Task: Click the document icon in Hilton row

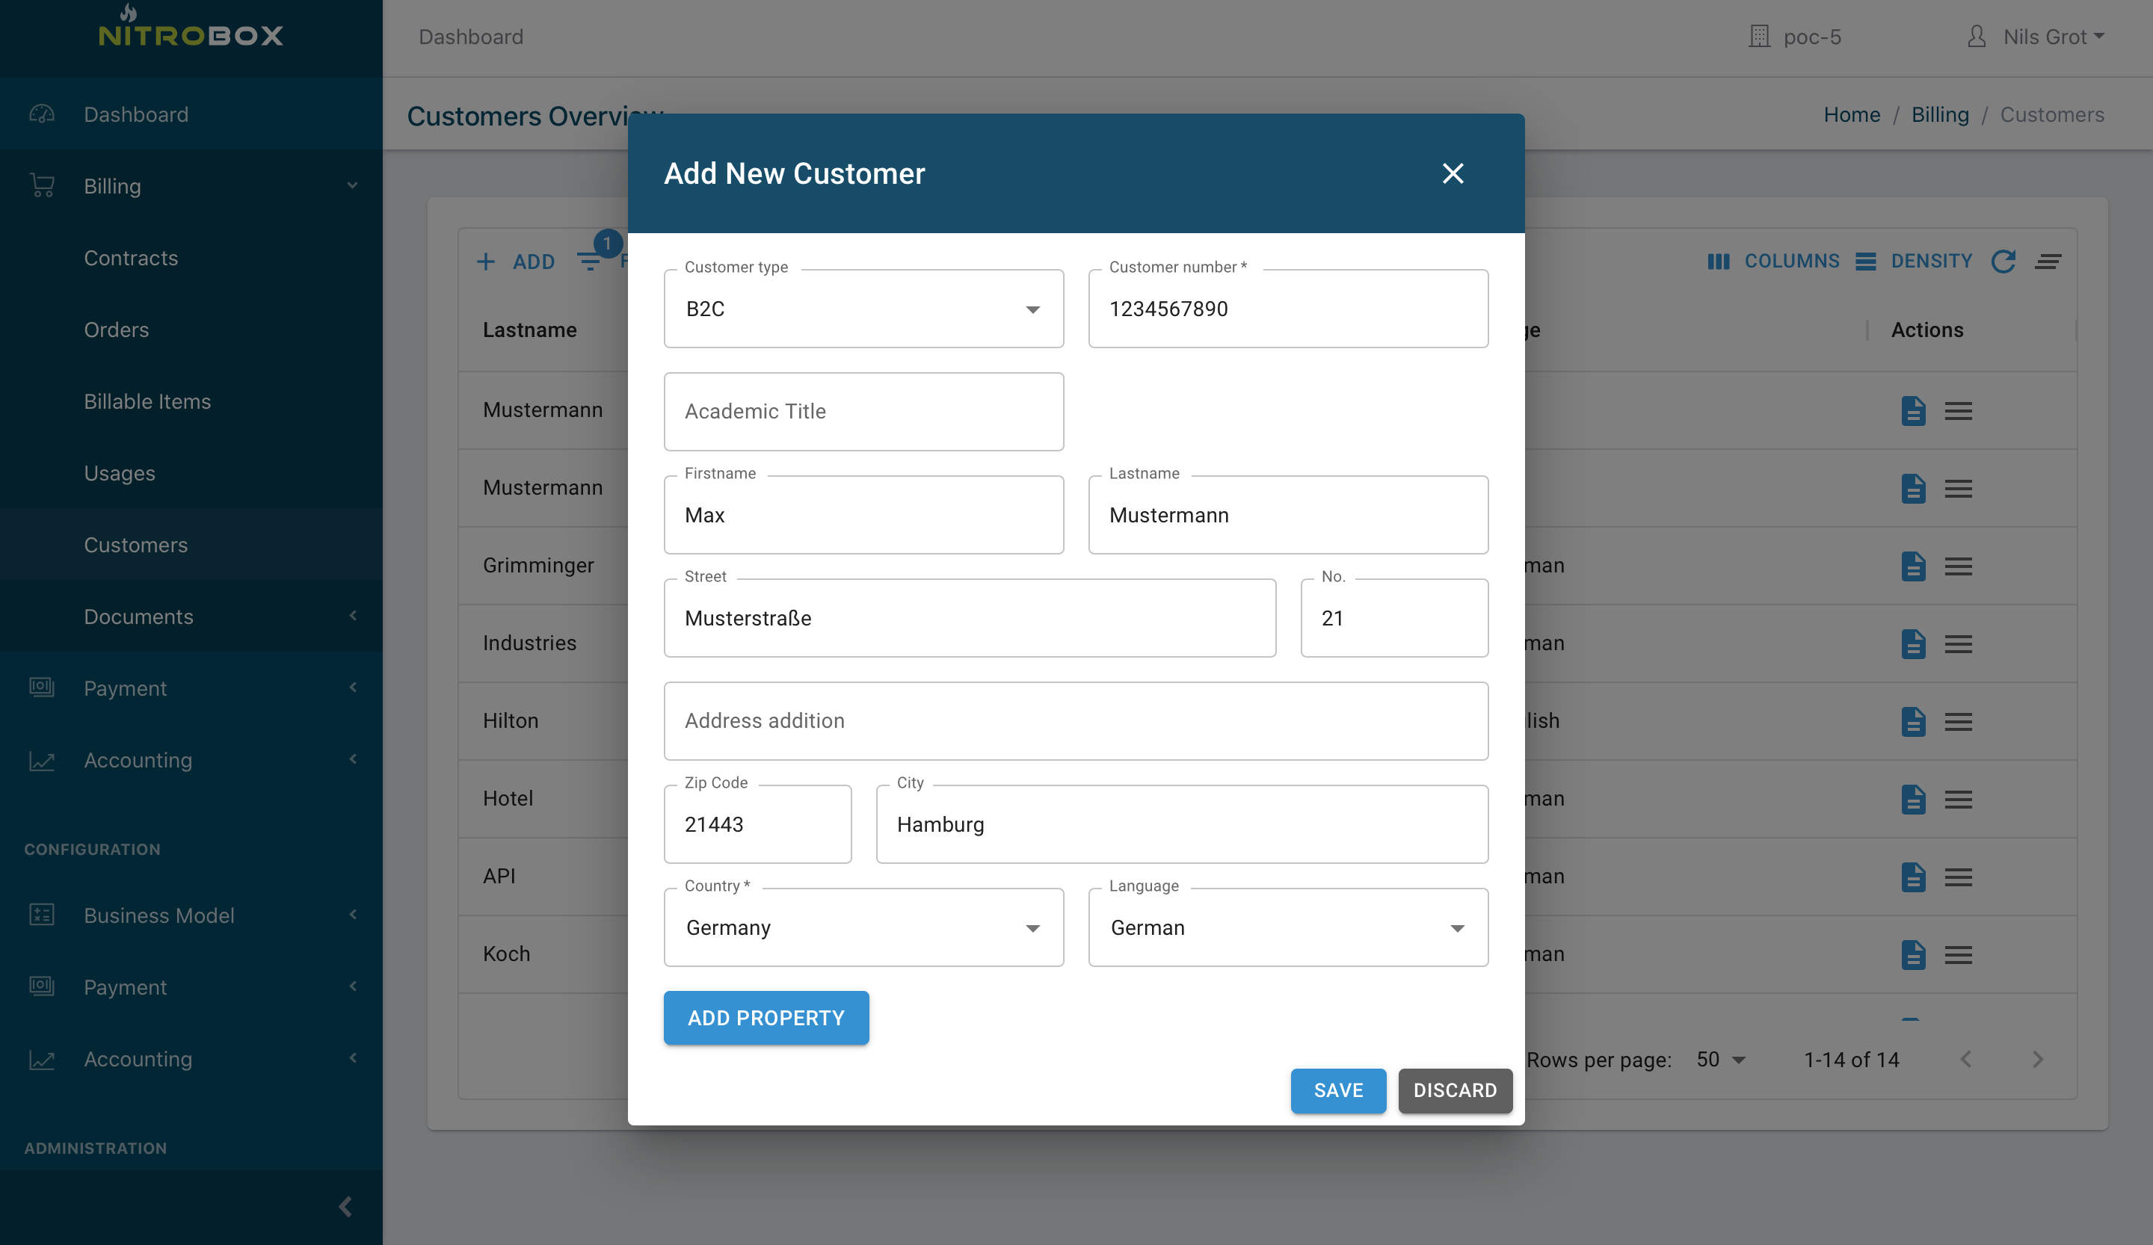Action: (1913, 722)
